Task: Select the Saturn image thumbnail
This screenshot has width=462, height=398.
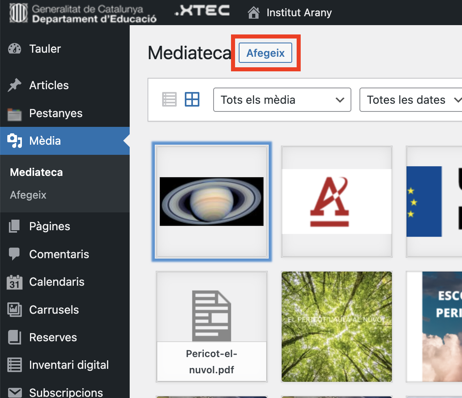Action: coord(212,201)
